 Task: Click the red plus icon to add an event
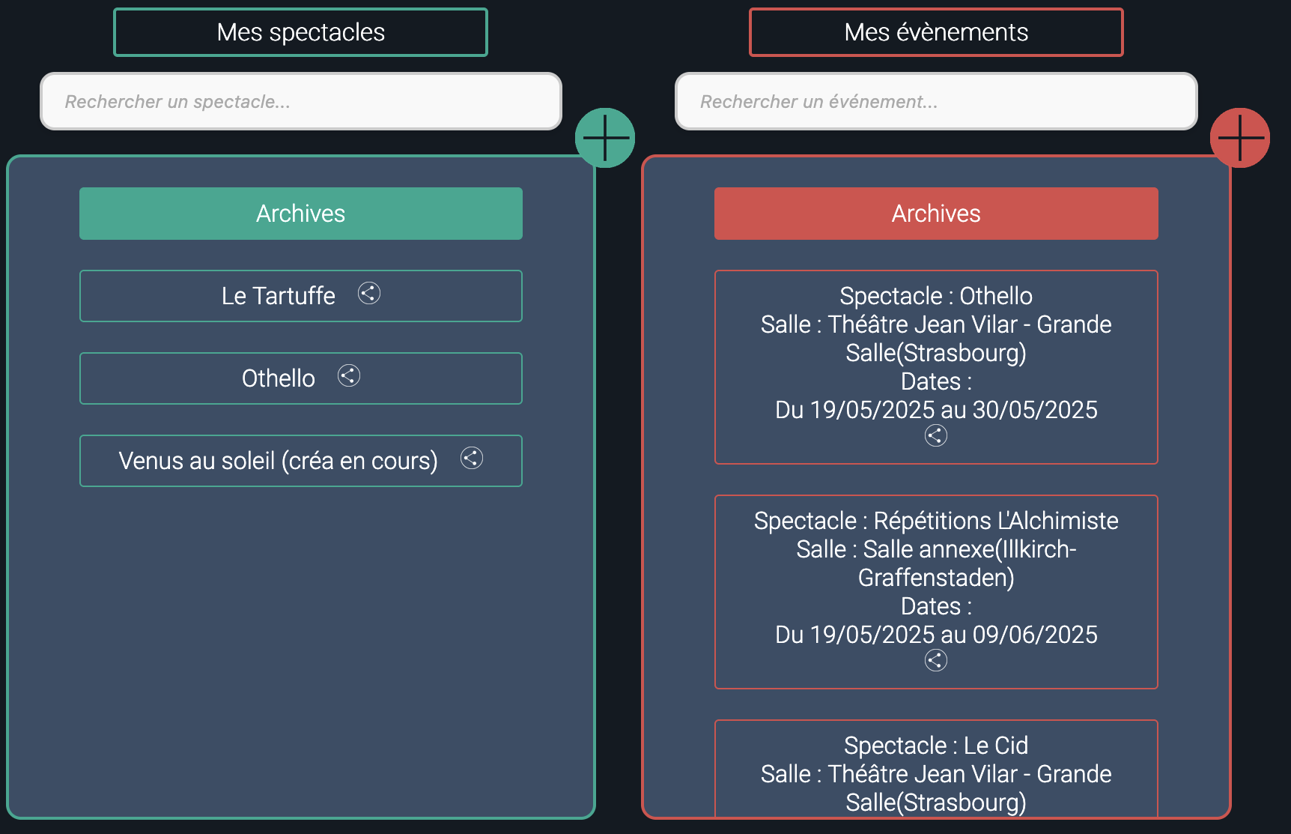click(x=1239, y=136)
